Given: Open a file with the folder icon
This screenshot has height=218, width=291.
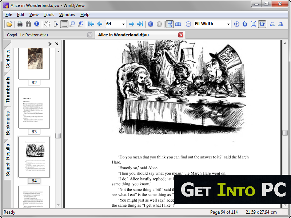Looking at the screenshot, I should [x=9, y=24].
